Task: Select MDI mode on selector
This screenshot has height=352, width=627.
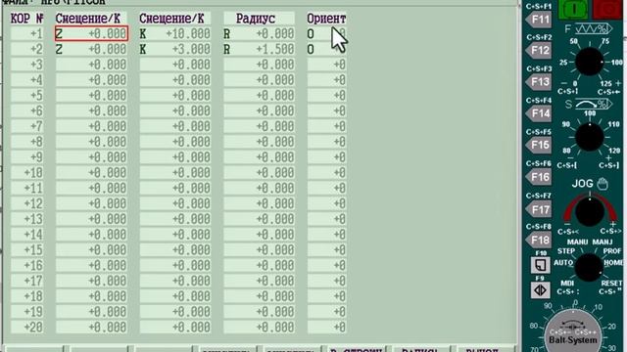Action: 567,283
